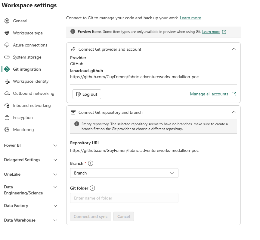This screenshot has height=240, width=260.
Task: Click Learn more link after Connect to Git
Action: click(190, 18)
